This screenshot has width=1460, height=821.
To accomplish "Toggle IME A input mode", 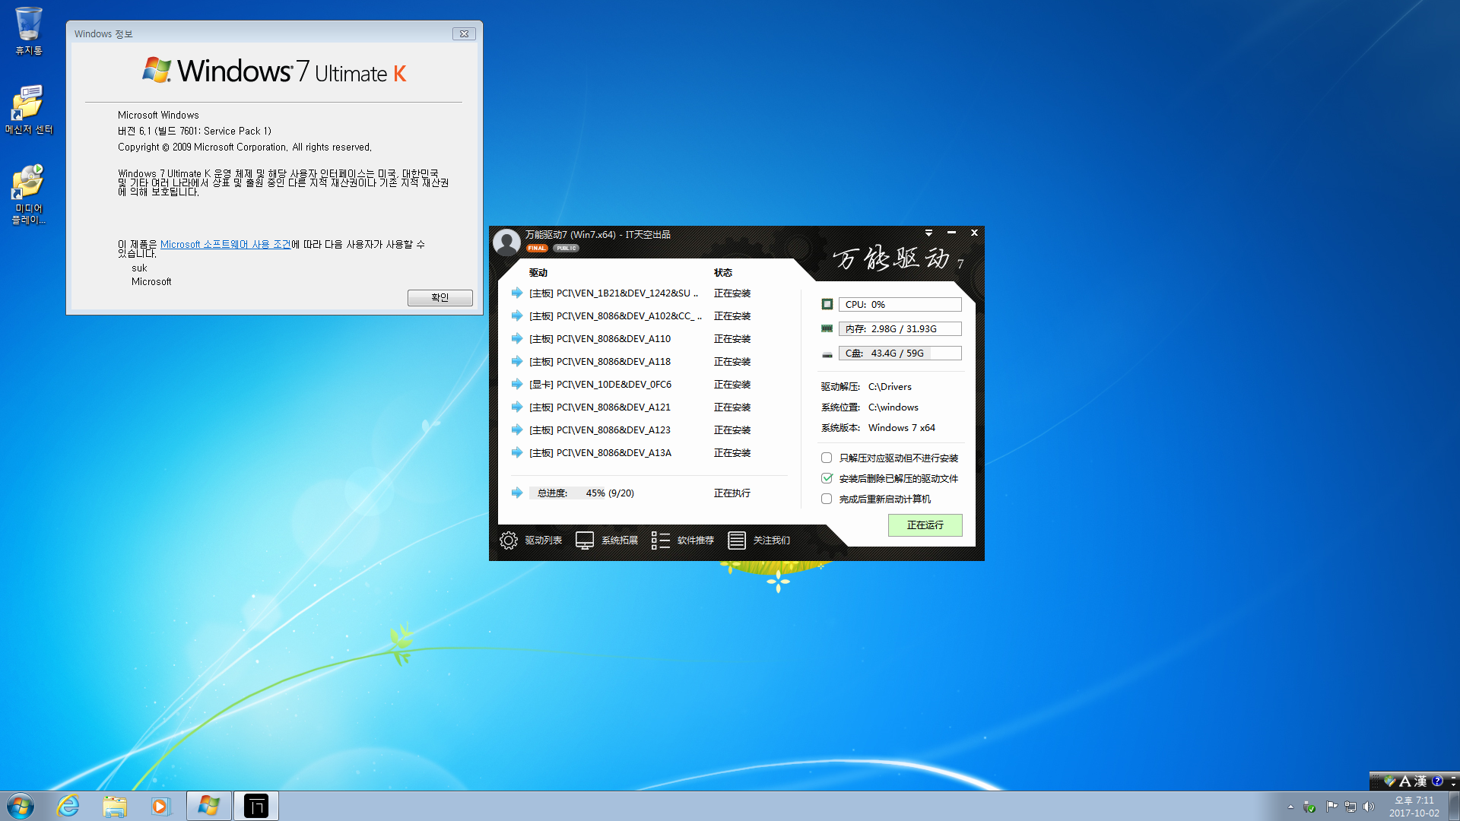I will click(x=1405, y=781).
